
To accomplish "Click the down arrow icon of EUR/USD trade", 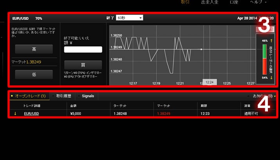I will [x=15, y=113].
